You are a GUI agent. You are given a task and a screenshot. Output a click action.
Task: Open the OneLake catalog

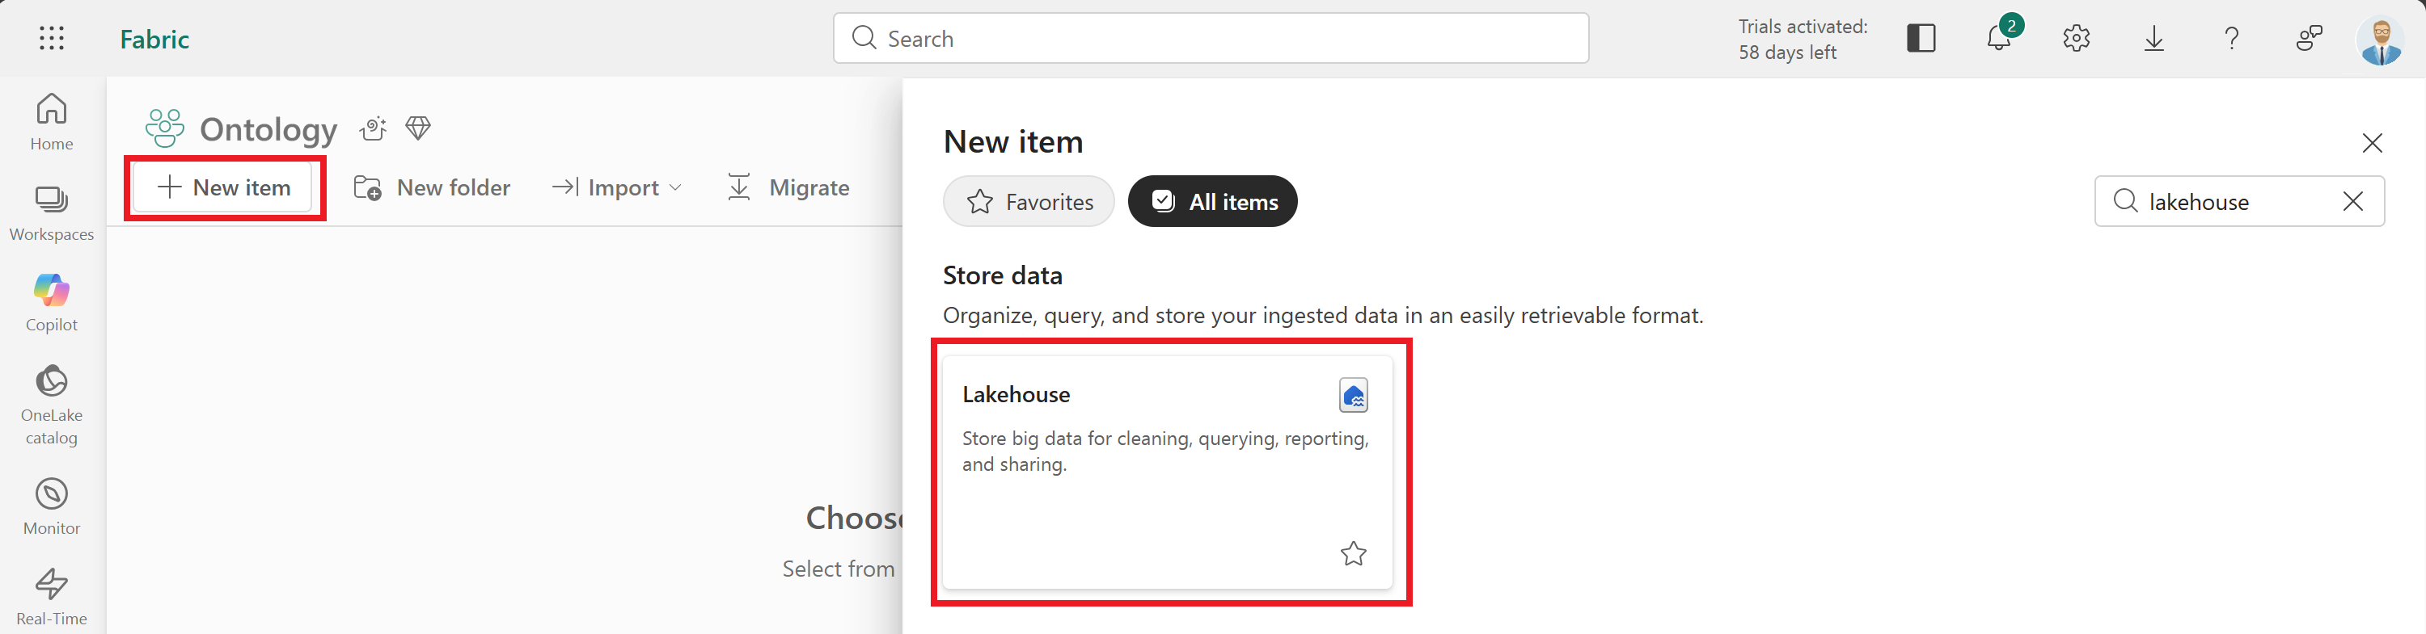point(52,405)
